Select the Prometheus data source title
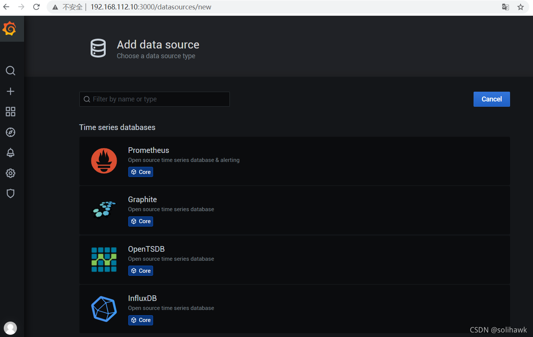Viewport: 533px width, 337px height. point(149,150)
